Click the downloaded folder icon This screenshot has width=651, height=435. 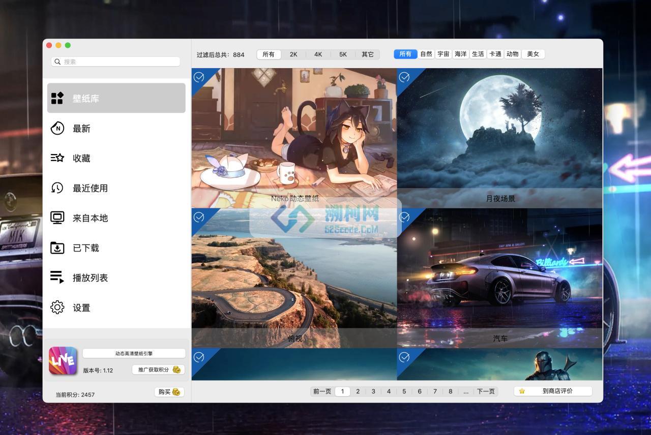[57, 248]
